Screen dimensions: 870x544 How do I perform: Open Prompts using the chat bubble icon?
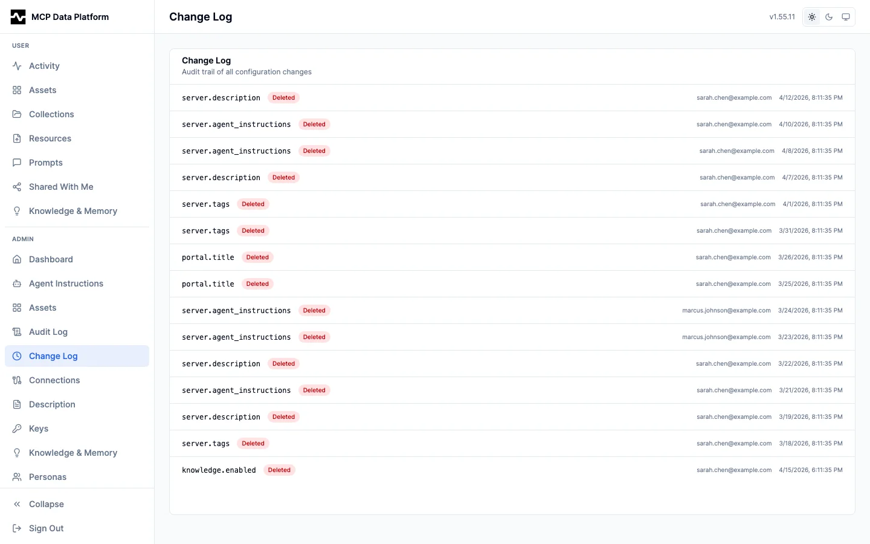click(16, 163)
